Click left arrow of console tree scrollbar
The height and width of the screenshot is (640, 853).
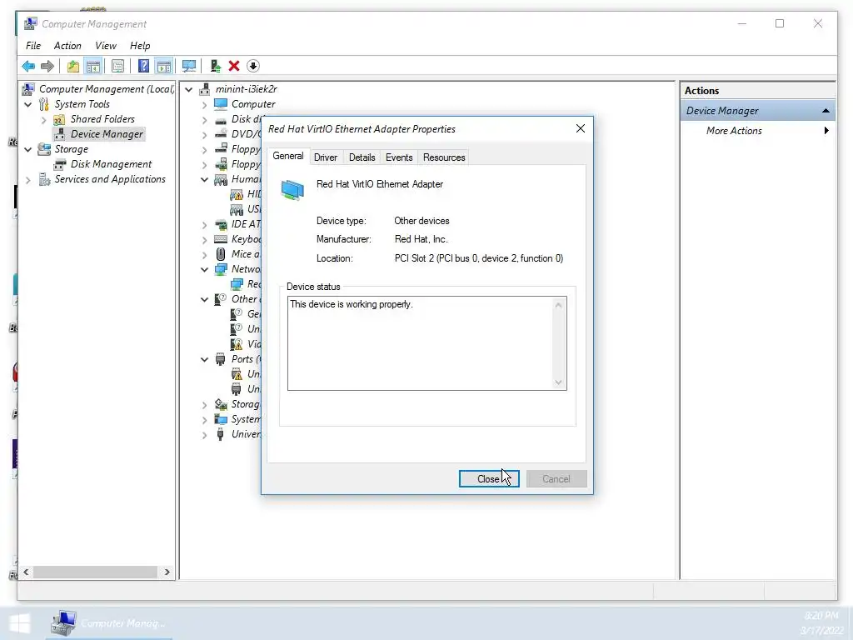coord(26,572)
